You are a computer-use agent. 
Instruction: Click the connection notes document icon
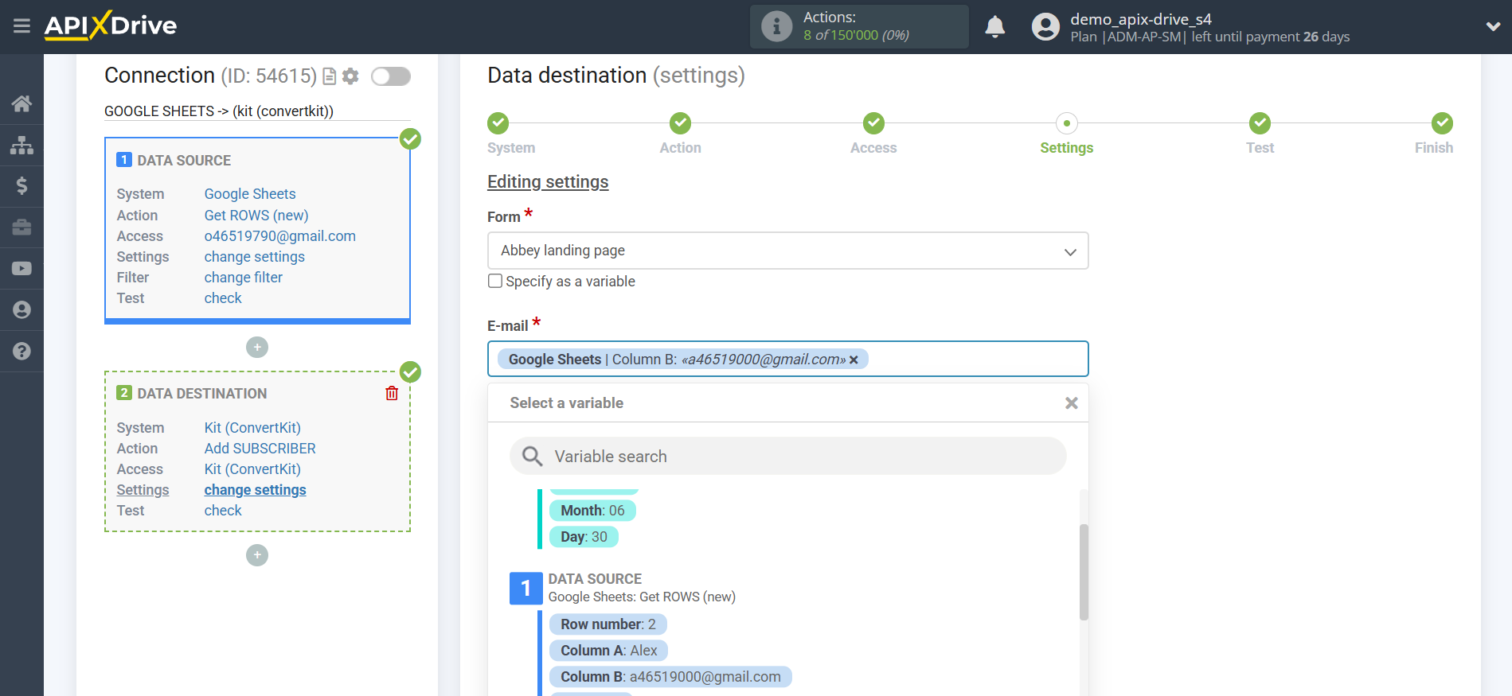tap(330, 76)
